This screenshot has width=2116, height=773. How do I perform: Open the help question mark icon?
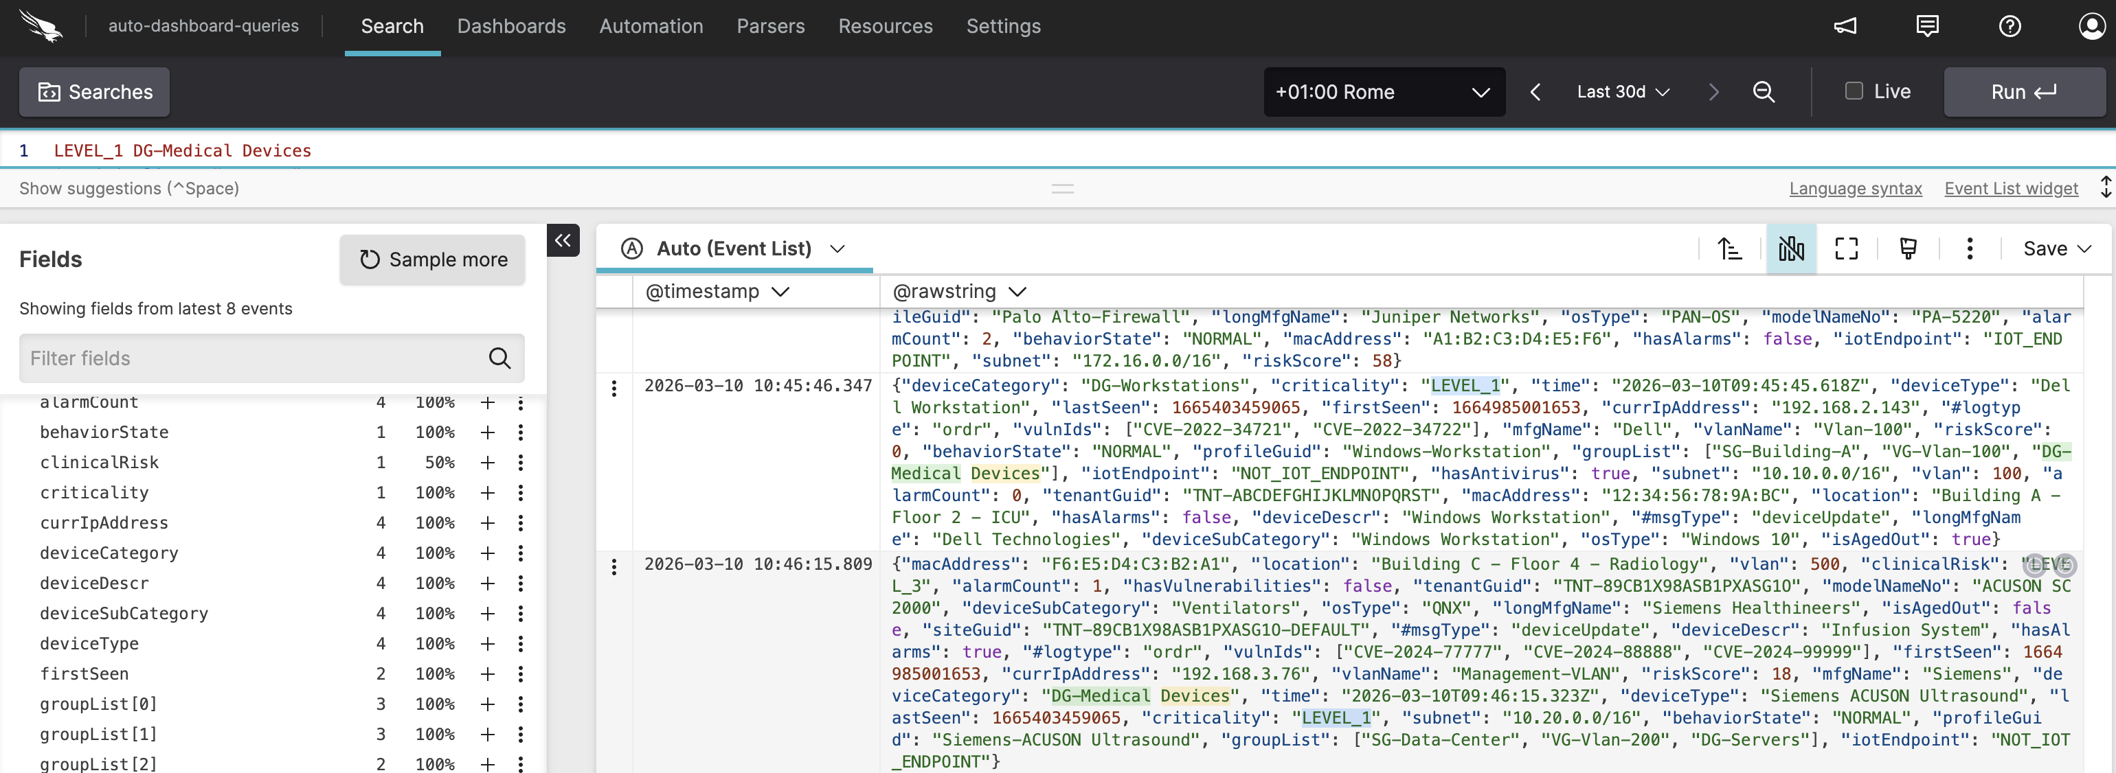2010,25
